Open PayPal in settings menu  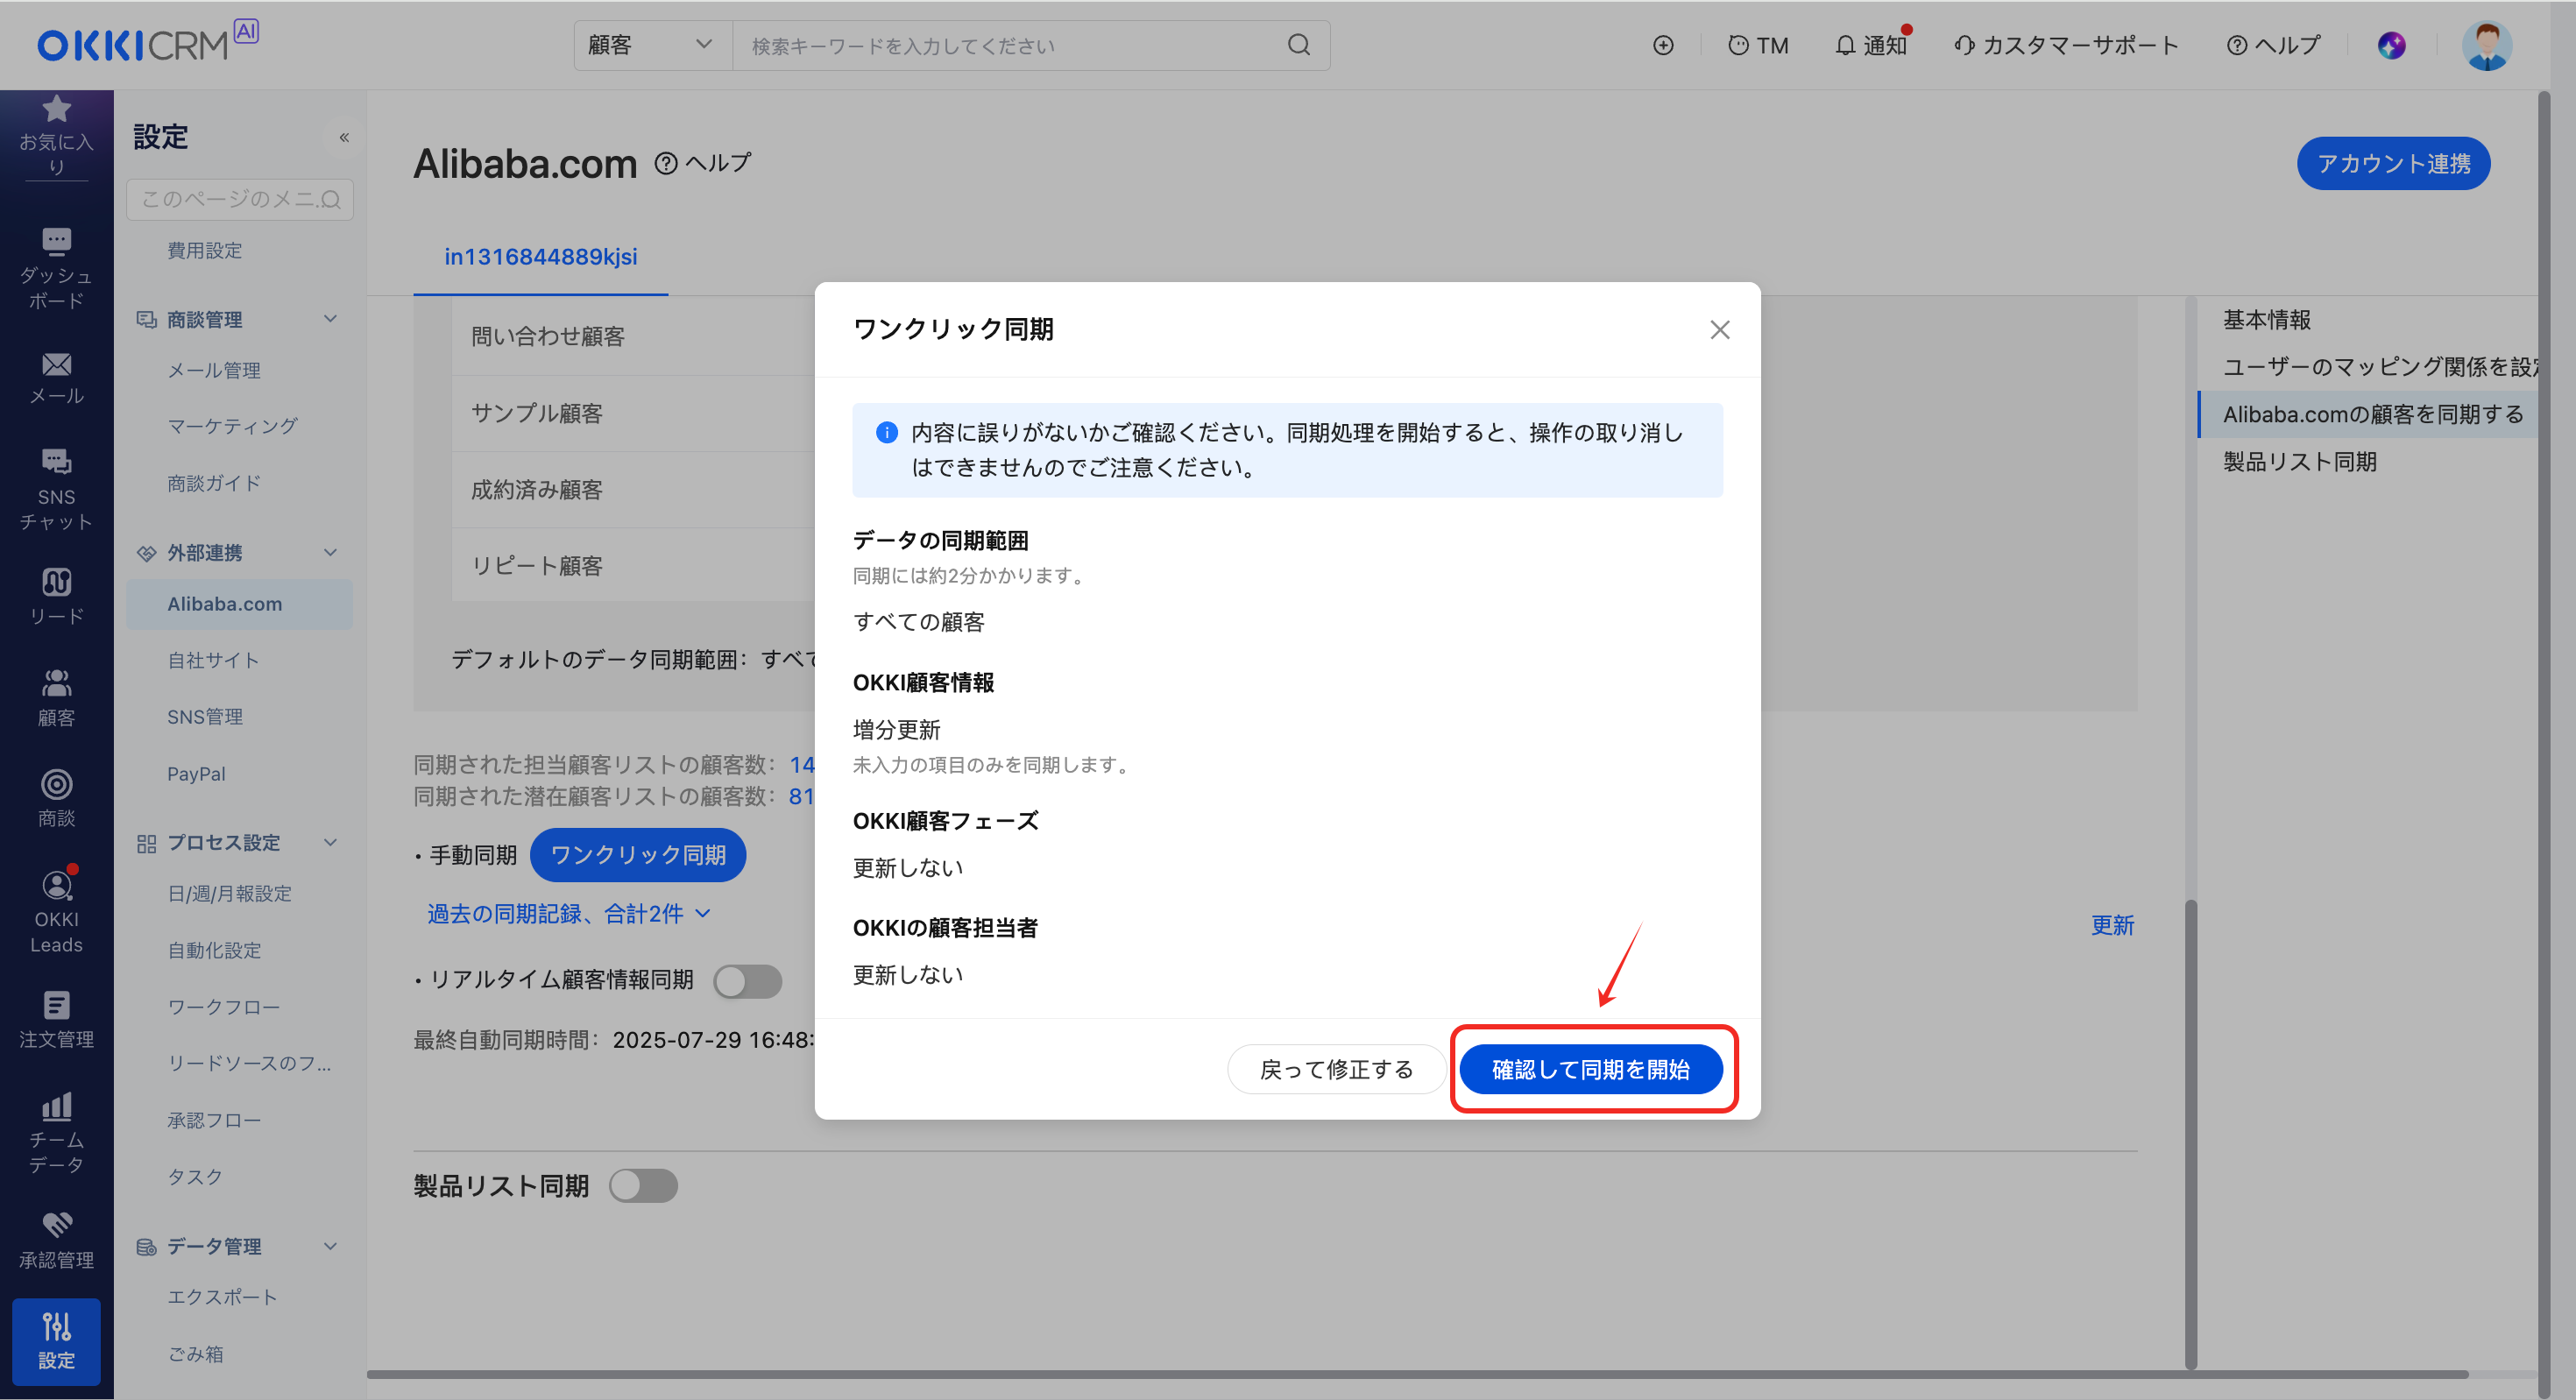coord(196,774)
